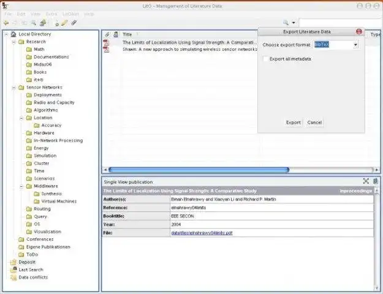Click the Local Directory home icon
The height and width of the screenshot is (294, 383).
coord(13,34)
